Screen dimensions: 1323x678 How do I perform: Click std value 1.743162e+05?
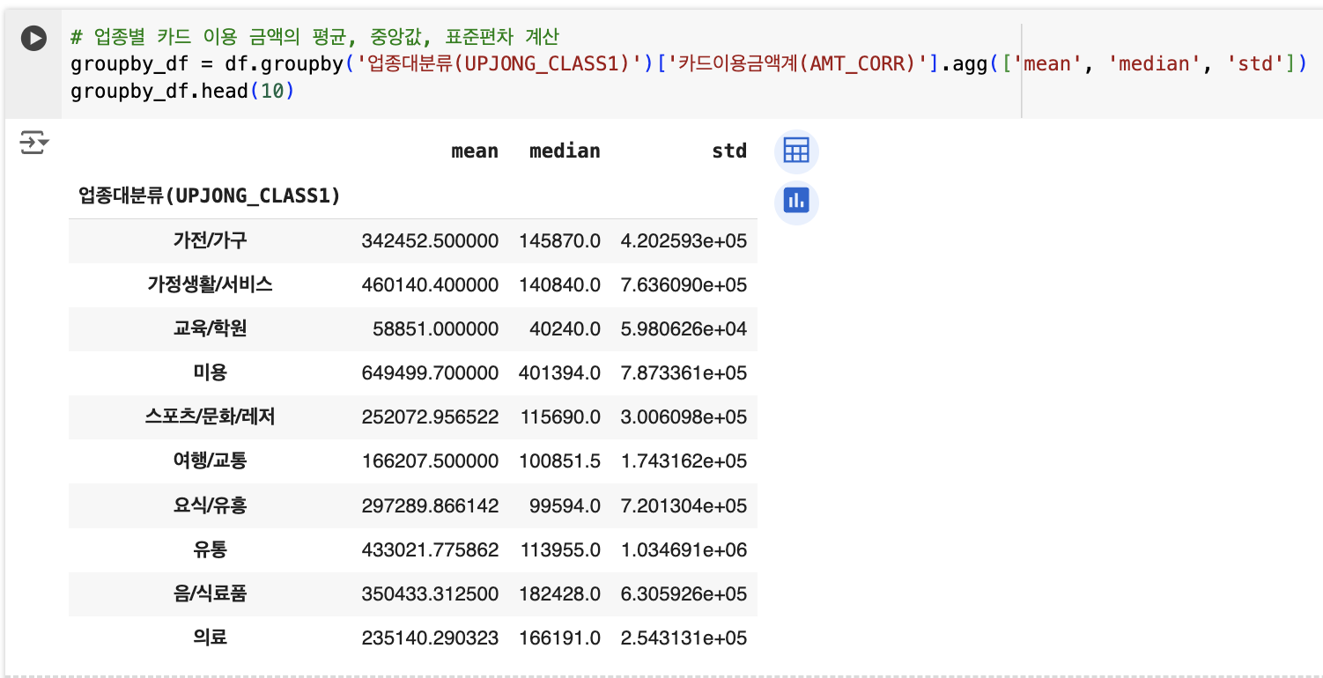point(684,461)
